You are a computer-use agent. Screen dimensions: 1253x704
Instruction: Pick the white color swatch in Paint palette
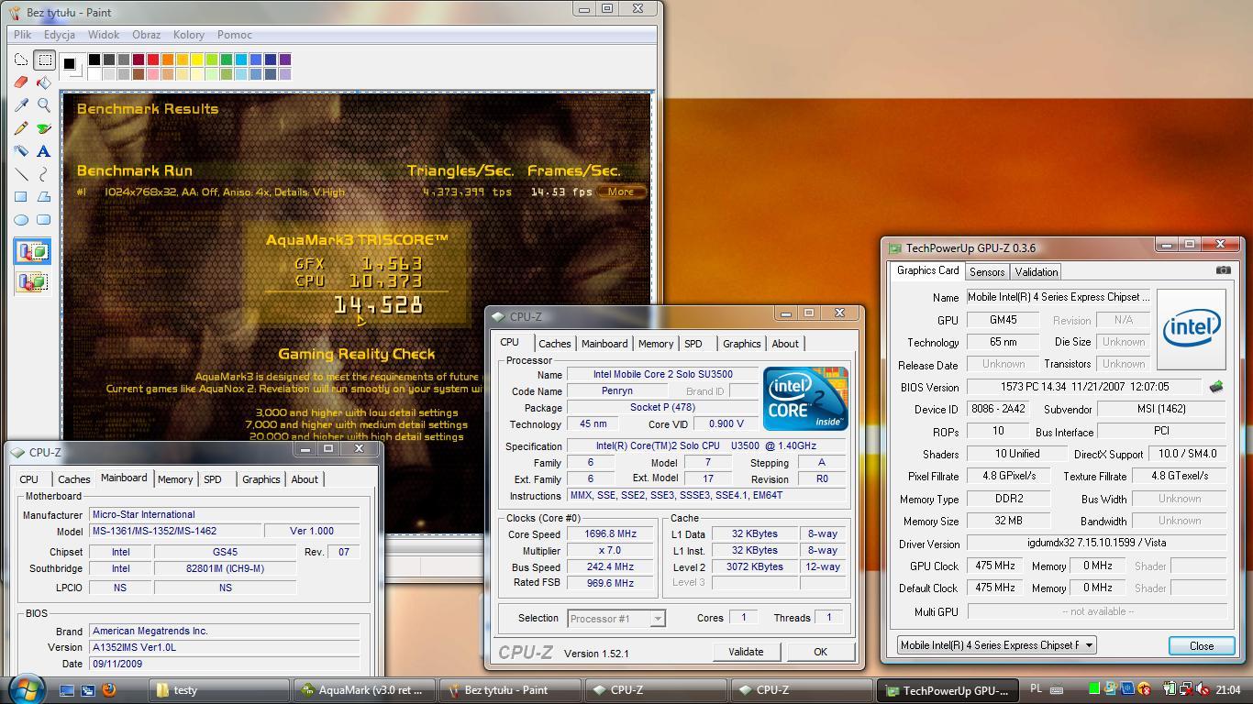(x=94, y=74)
